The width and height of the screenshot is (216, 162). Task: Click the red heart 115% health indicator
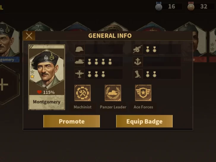tap(46, 92)
